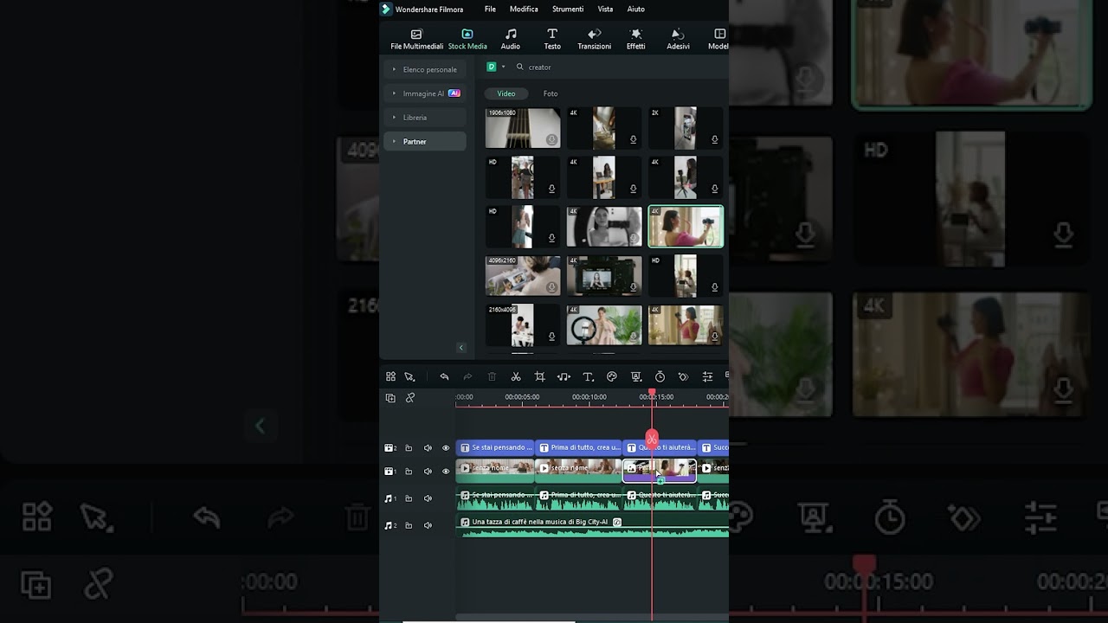This screenshot has height=623, width=1108.
Task: Click the search magnifier icon
Action: coord(520,67)
